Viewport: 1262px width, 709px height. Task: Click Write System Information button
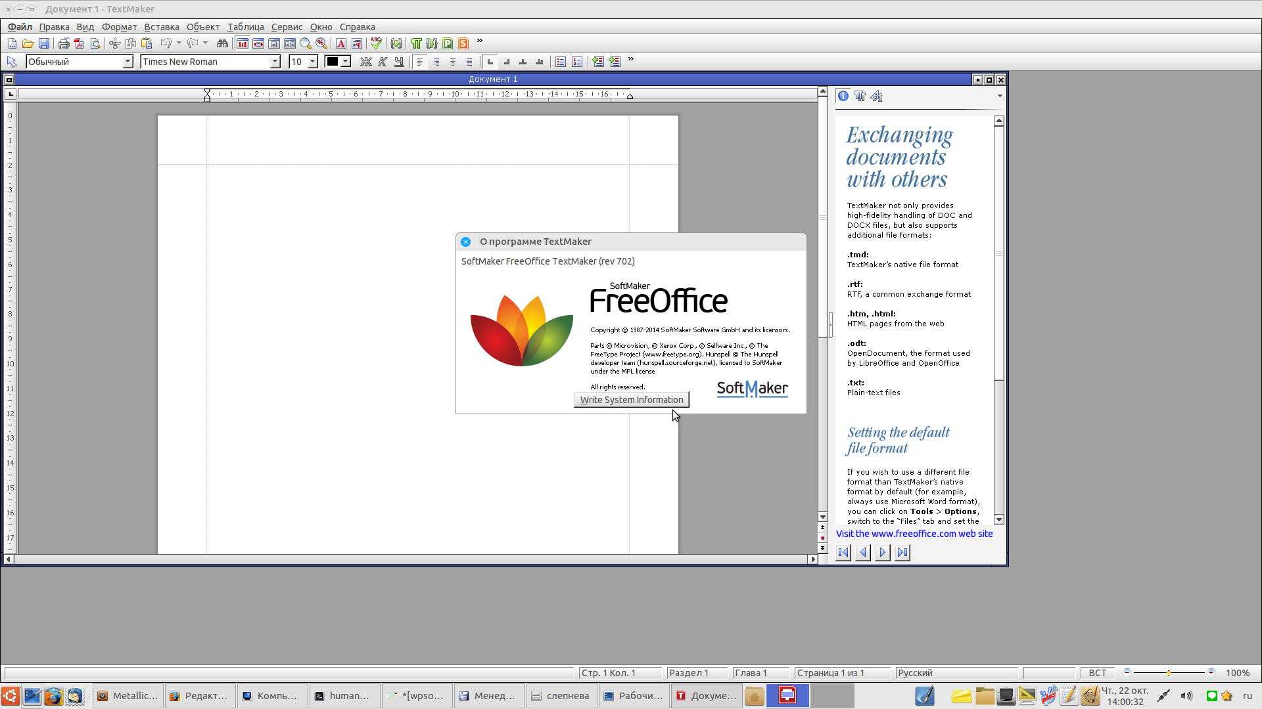(631, 400)
